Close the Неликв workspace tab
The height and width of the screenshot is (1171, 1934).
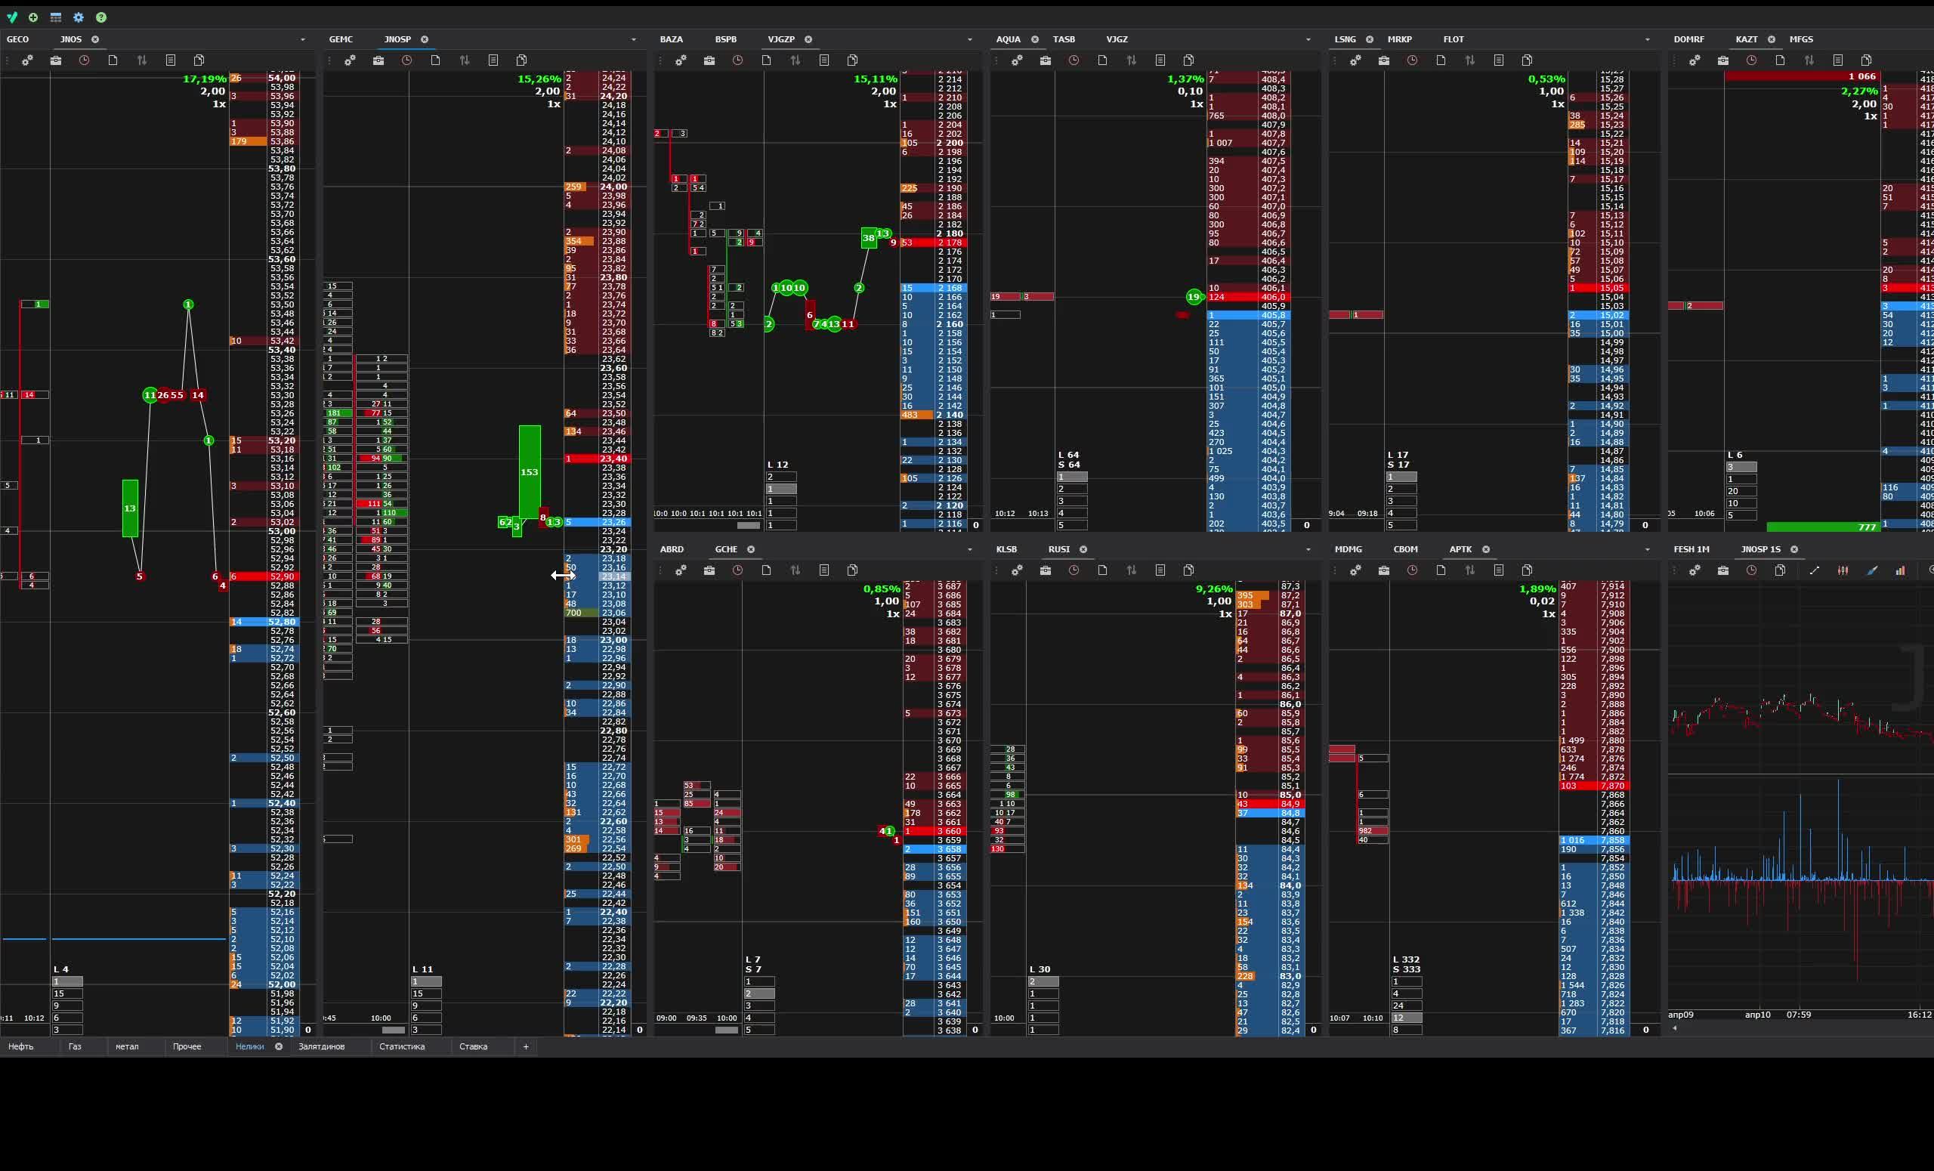[x=279, y=1046]
